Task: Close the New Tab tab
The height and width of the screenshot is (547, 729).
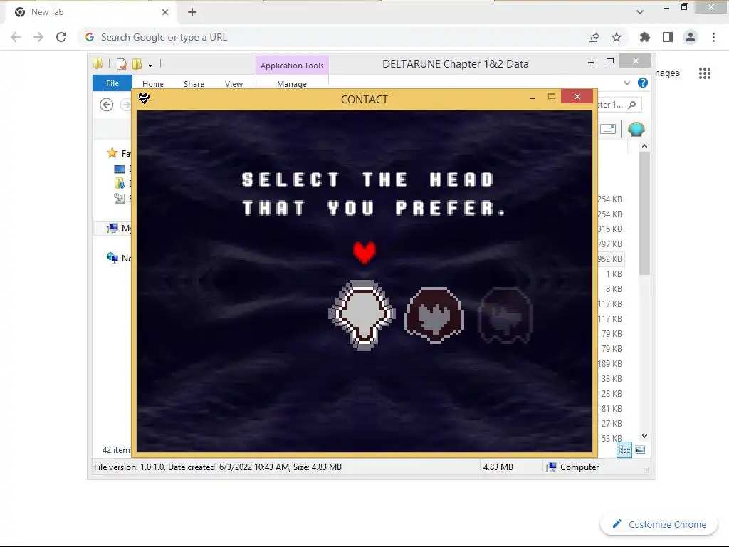Action: point(165,12)
